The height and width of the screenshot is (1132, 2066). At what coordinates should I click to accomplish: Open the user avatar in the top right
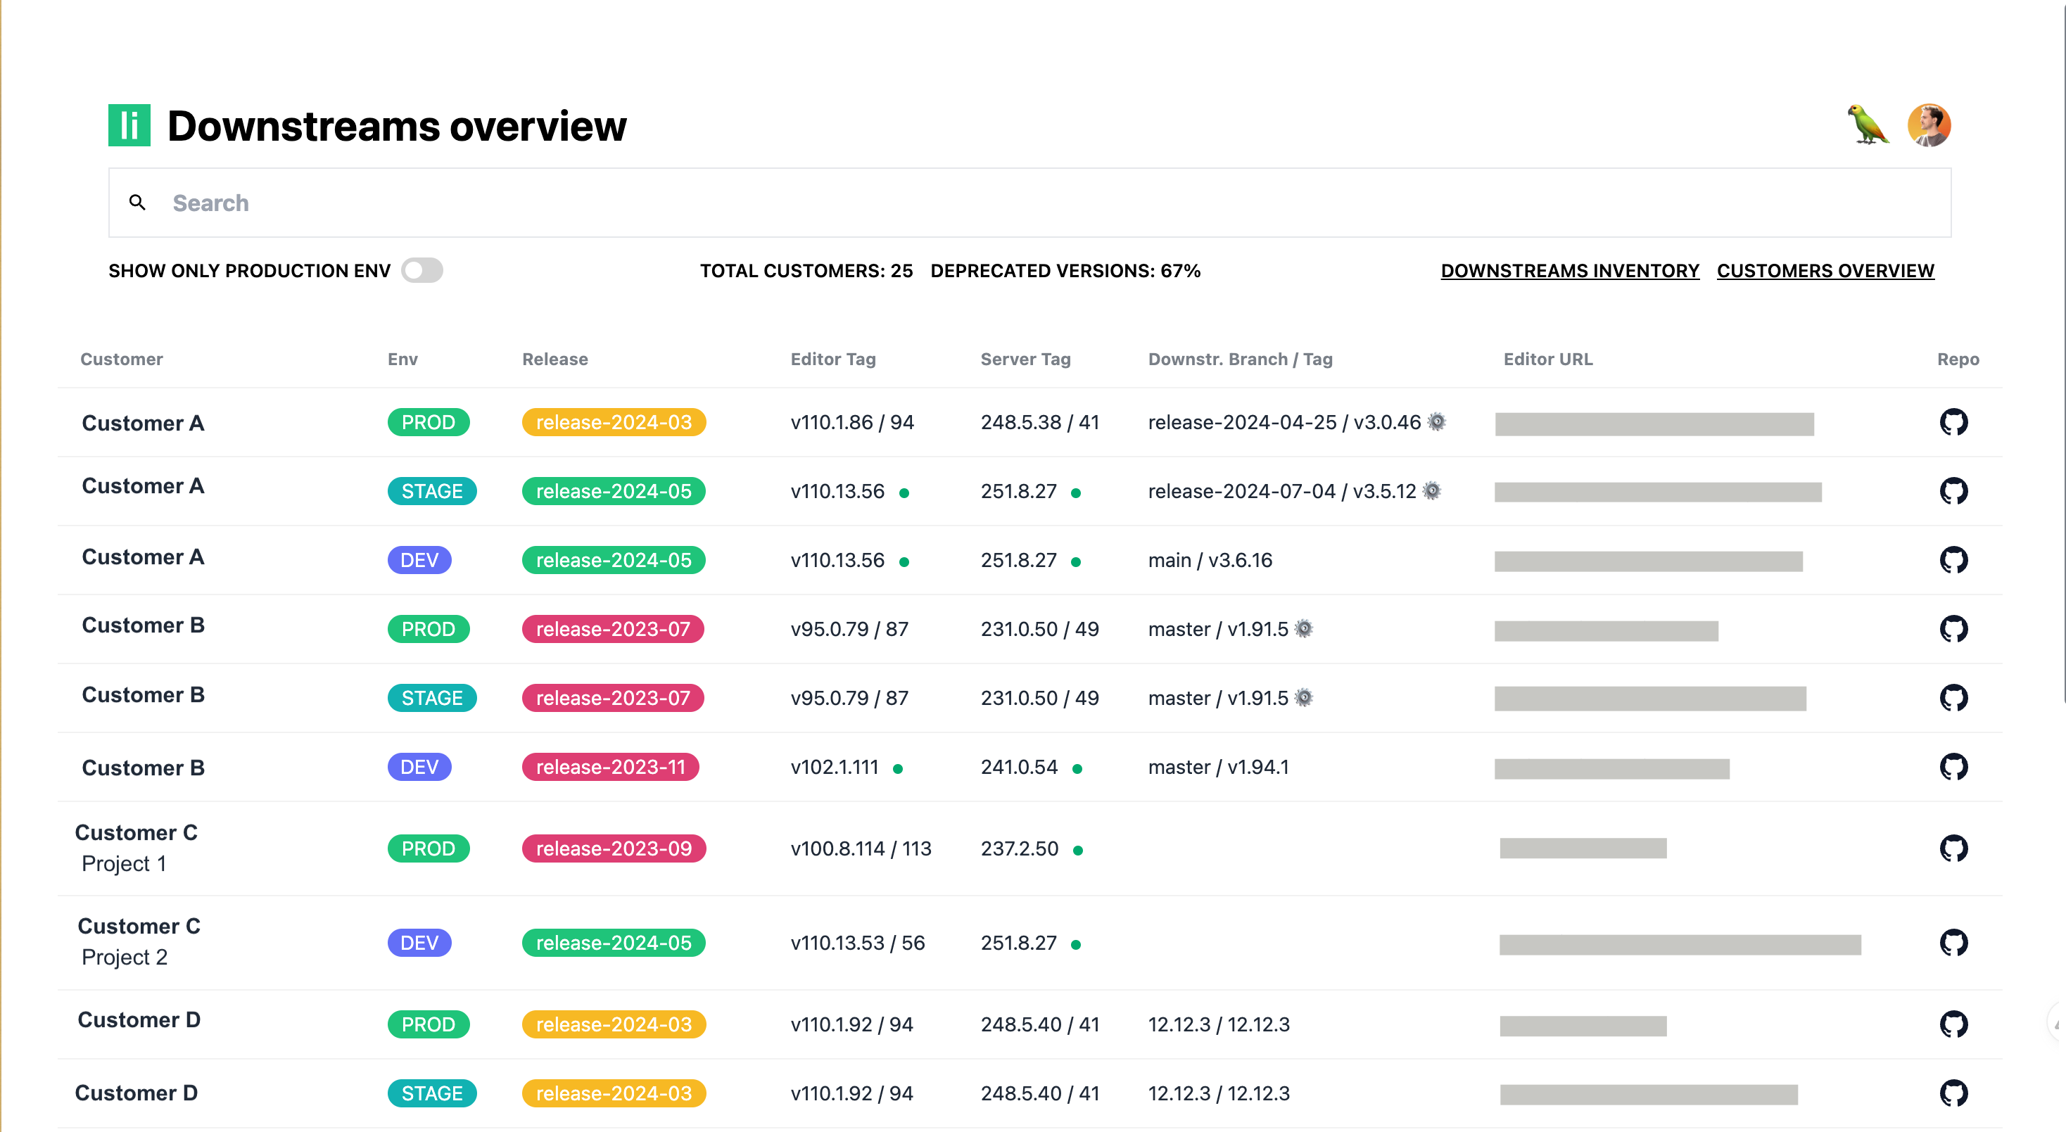click(1929, 125)
